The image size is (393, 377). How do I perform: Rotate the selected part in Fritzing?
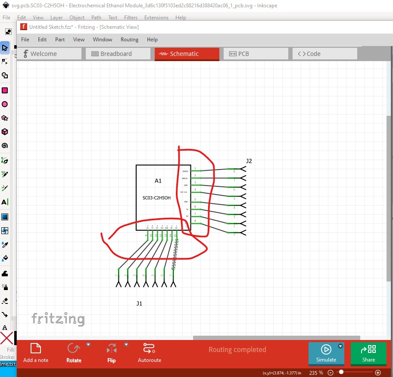click(74, 353)
